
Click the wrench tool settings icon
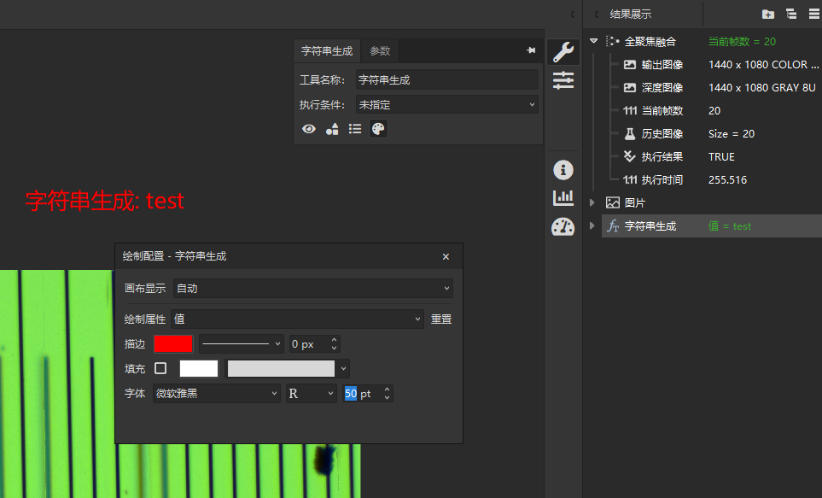563,51
